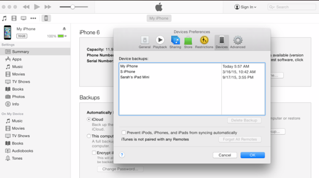Open the Sign In dropdown
The height and width of the screenshot is (178, 319).
(x=245, y=7)
